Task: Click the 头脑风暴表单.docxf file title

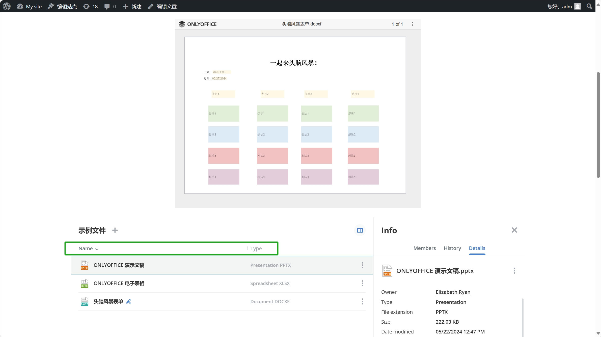Action: (x=302, y=24)
